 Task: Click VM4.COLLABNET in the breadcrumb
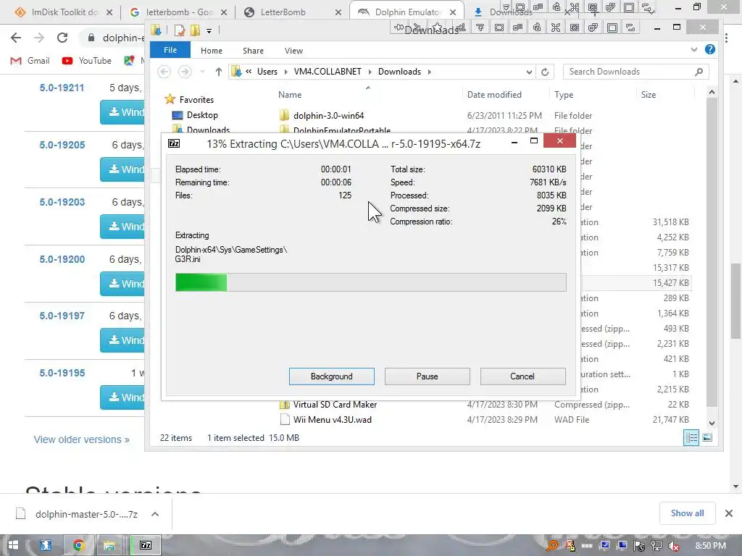click(x=328, y=72)
